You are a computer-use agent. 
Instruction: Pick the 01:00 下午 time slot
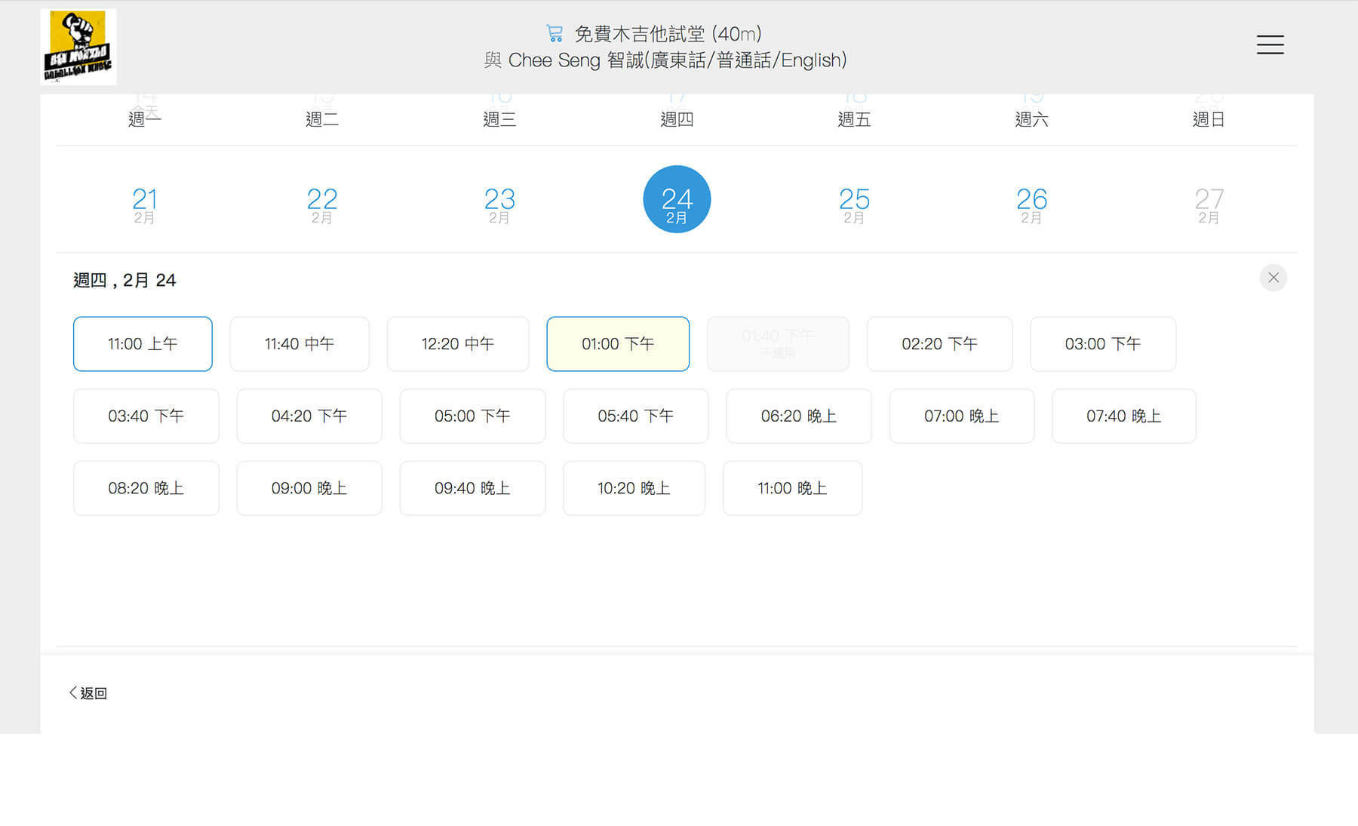618,344
